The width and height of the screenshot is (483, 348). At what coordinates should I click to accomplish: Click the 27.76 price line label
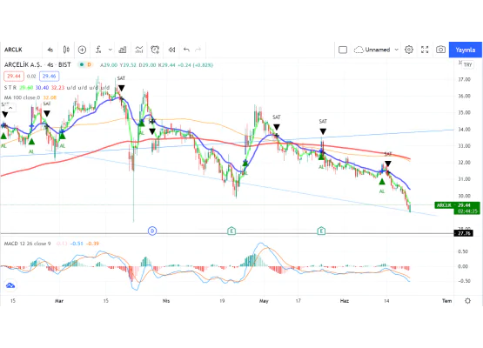pos(464,233)
